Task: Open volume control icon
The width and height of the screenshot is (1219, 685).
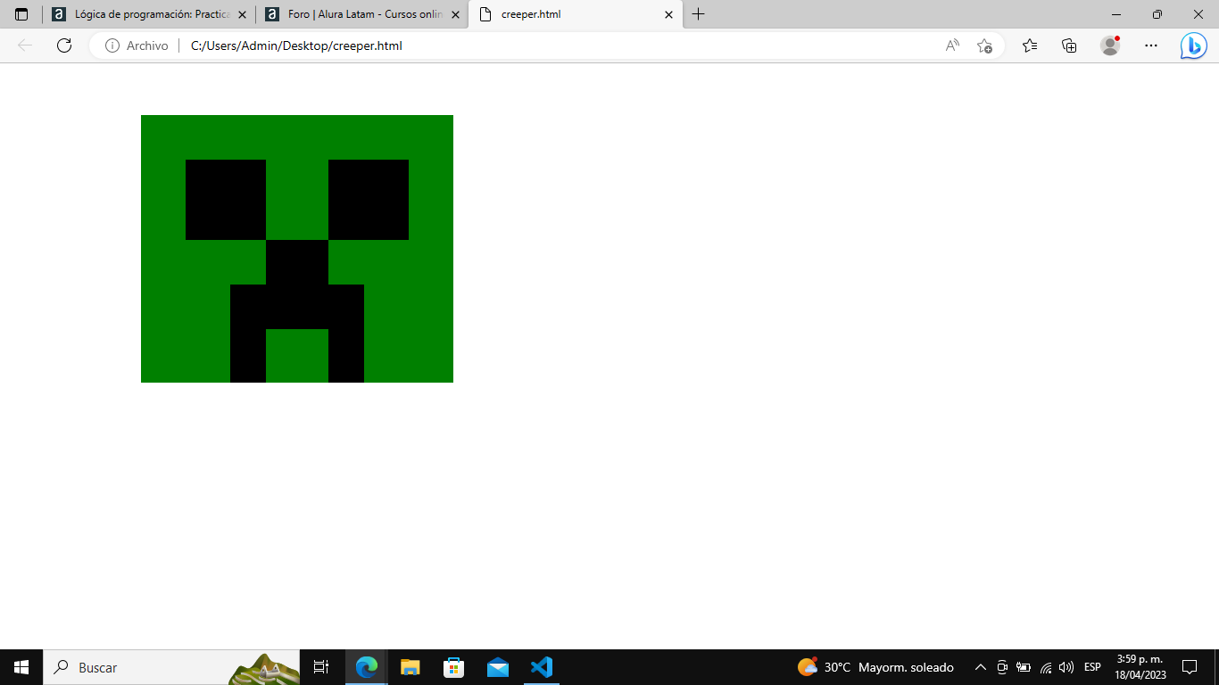Action: (1066, 667)
